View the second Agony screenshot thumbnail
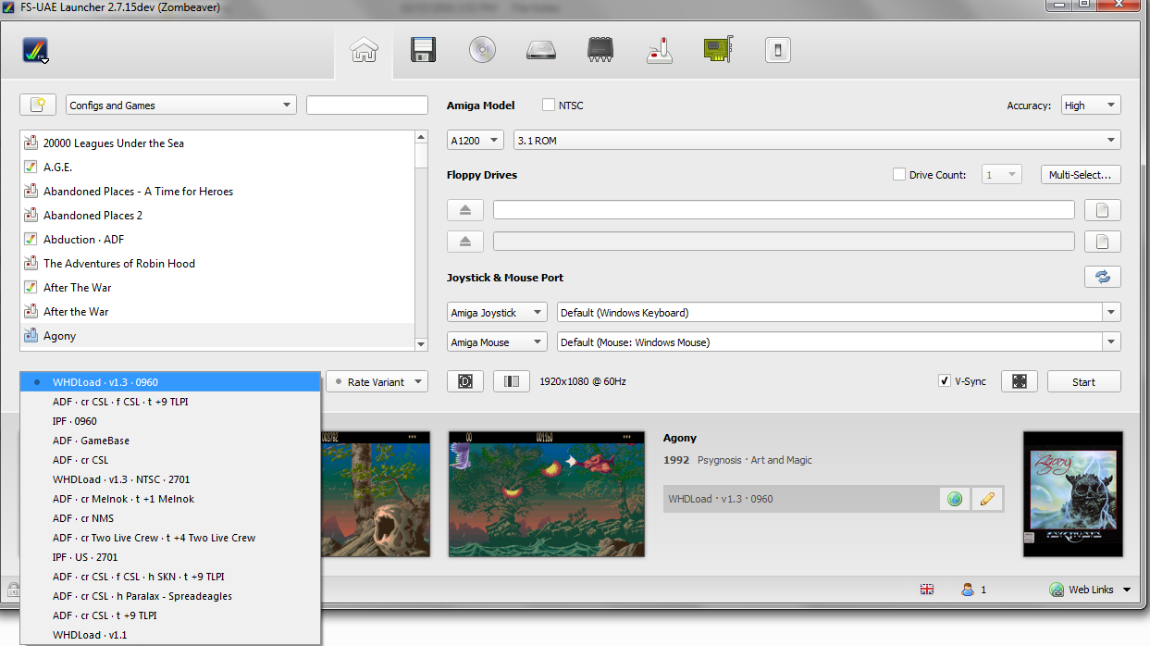 click(x=546, y=494)
